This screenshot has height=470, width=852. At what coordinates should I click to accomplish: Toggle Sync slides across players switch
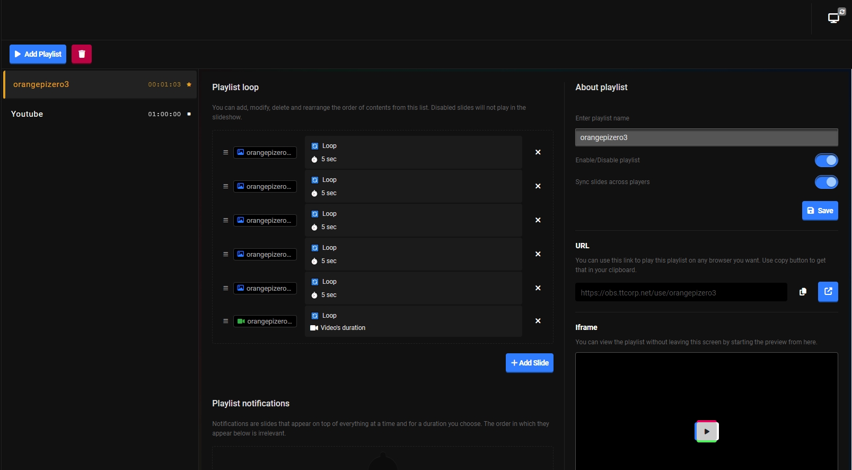(x=826, y=182)
